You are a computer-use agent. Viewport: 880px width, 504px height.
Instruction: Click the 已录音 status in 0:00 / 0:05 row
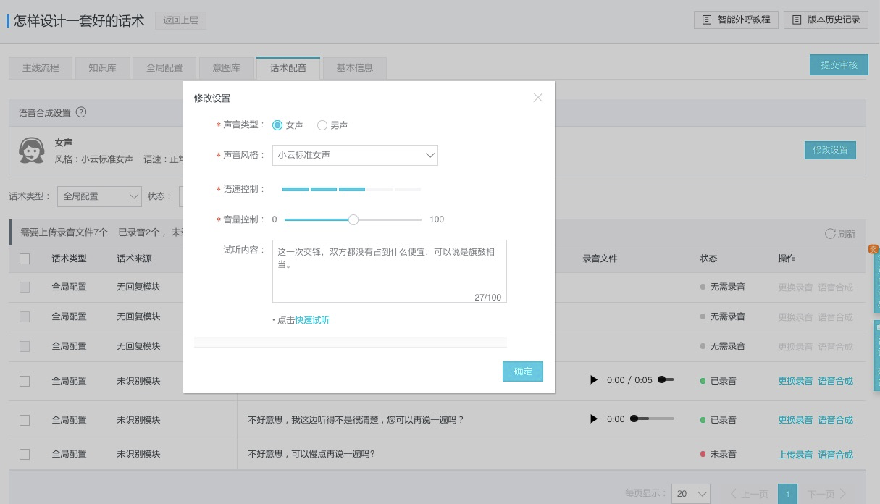click(723, 381)
